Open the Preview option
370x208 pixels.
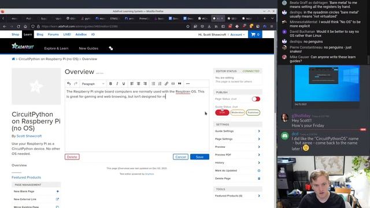coord(238,147)
